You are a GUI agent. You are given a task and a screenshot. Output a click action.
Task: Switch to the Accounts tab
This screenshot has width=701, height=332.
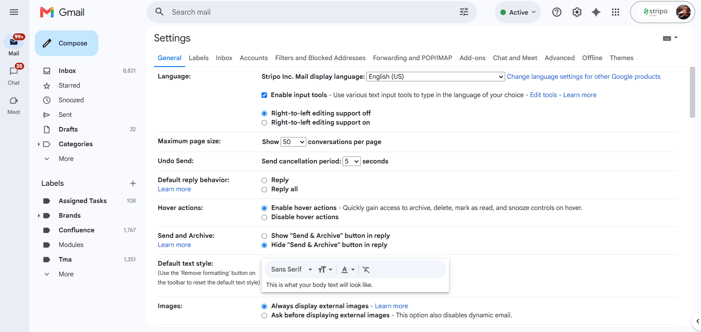point(254,58)
